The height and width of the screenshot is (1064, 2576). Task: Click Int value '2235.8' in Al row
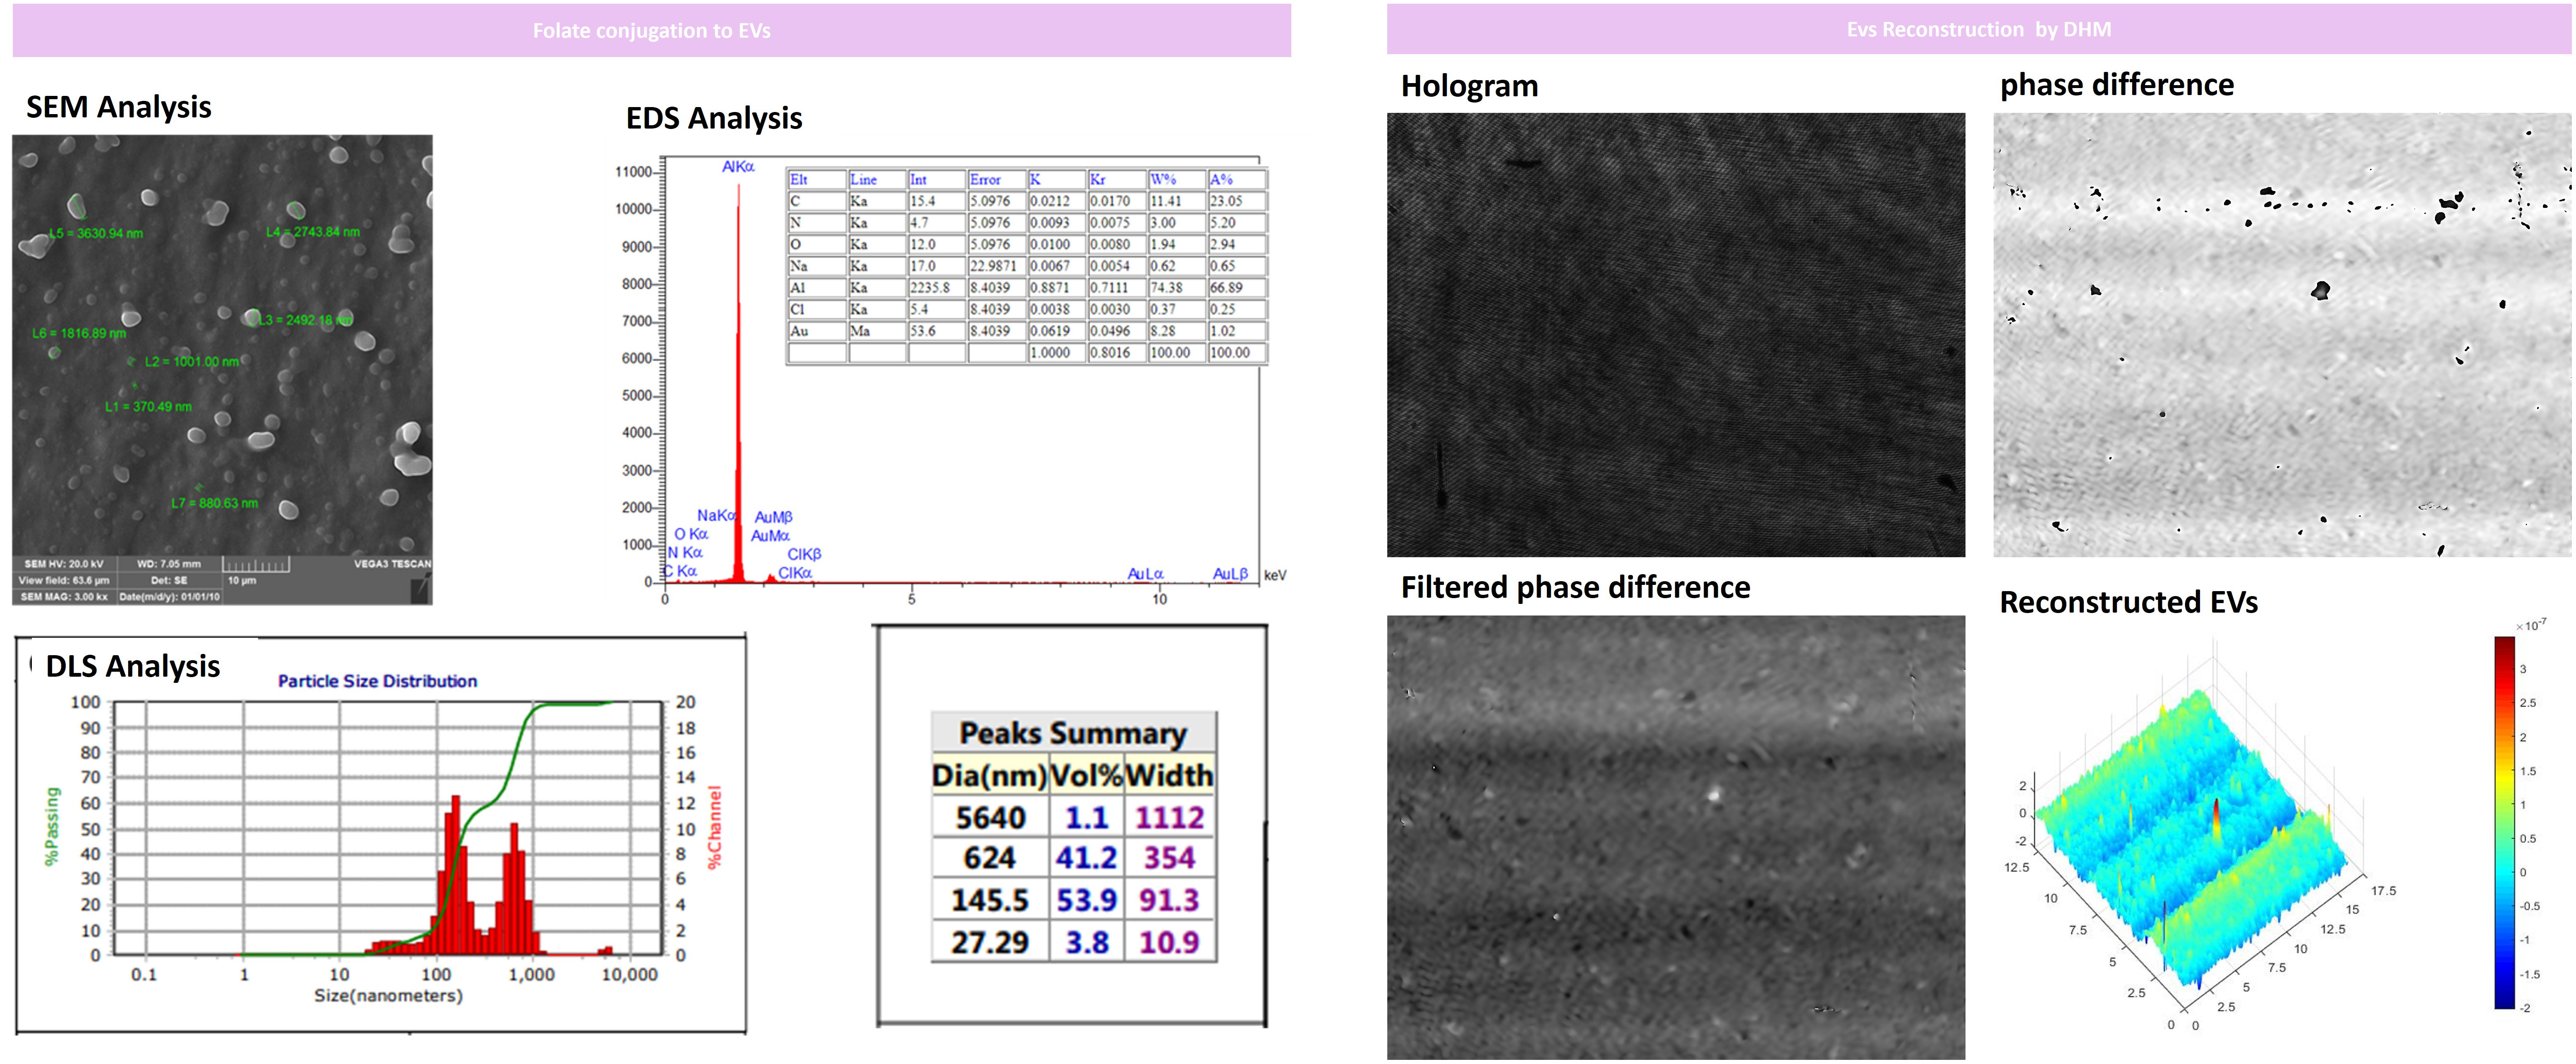tap(929, 288)
